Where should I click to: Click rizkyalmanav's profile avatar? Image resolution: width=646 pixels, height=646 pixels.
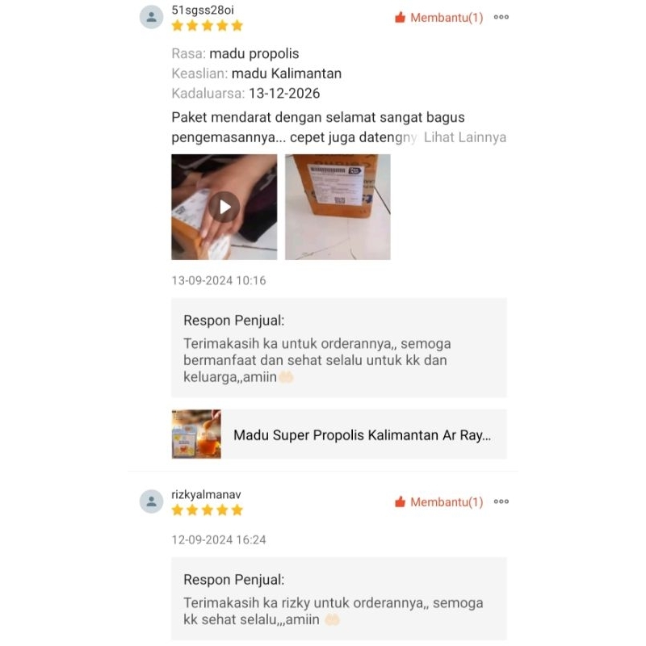[152, 501]
